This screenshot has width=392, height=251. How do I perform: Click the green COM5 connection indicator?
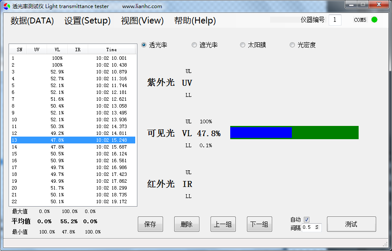374,20
